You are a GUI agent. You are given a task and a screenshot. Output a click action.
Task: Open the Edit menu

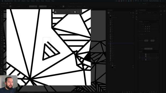19,1
